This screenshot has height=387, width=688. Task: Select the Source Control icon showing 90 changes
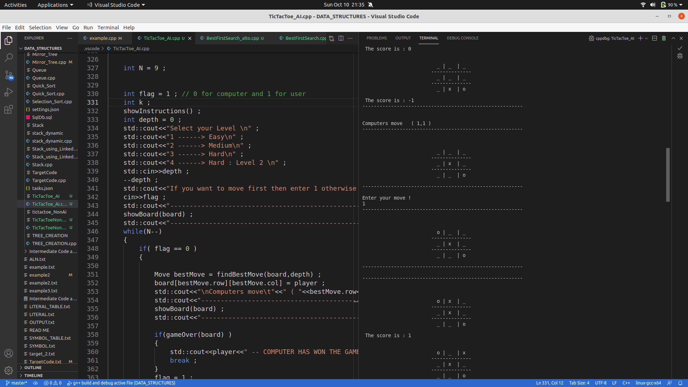click(9, 75)
